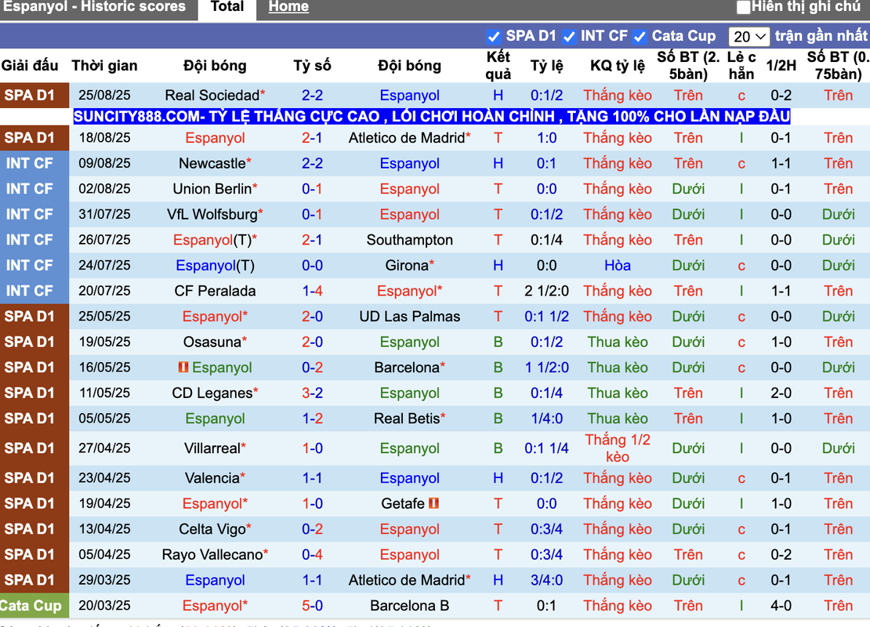Click the Giải đấu column header

click(x=30, y=66)
